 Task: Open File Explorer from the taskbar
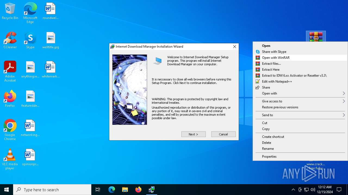[x=125, y=190]
